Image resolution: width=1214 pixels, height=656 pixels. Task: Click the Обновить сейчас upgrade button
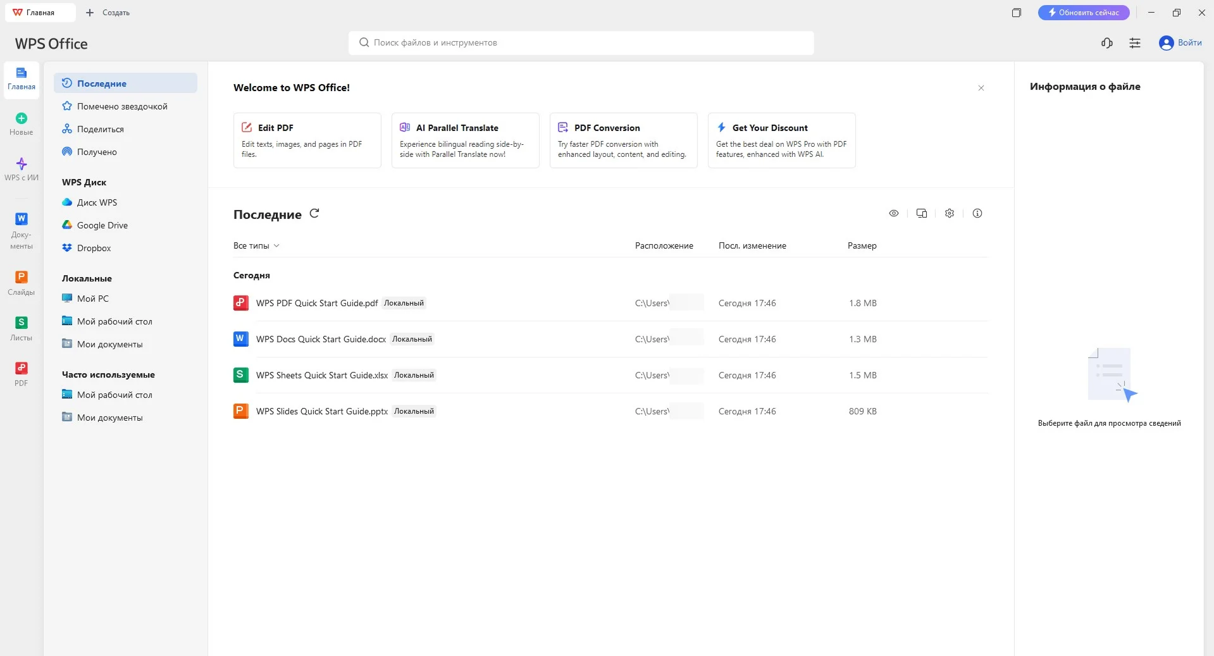point(1083,13)
